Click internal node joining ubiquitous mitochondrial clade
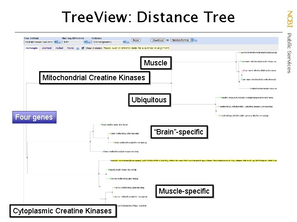 215,104
